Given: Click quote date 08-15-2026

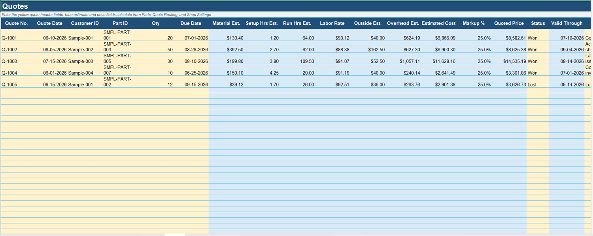Looking at the screenshot, I should pyautogui.click(x=55, y=84).
